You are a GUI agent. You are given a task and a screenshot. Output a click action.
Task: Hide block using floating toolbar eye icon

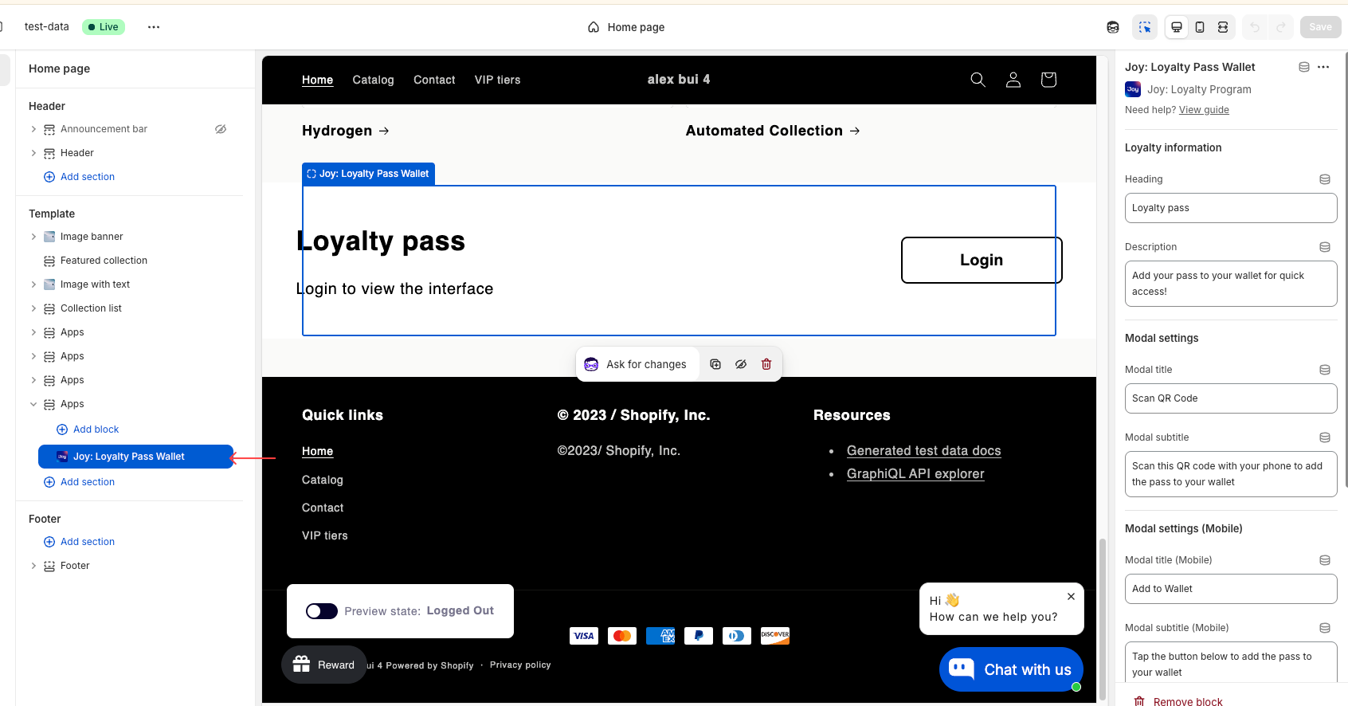[741, 364]
